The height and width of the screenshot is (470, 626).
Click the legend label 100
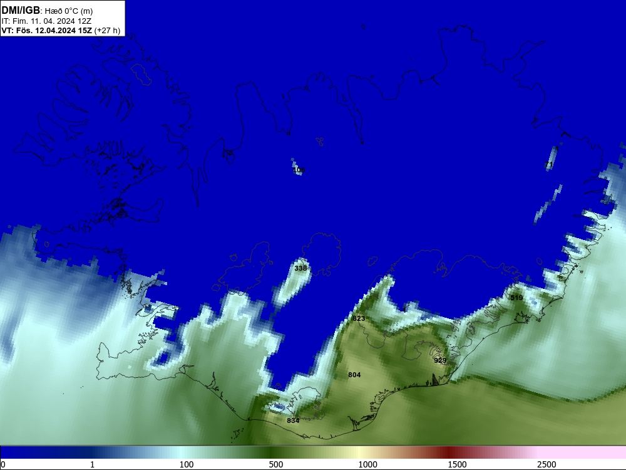pyautogui.click(x=187, y=464)
